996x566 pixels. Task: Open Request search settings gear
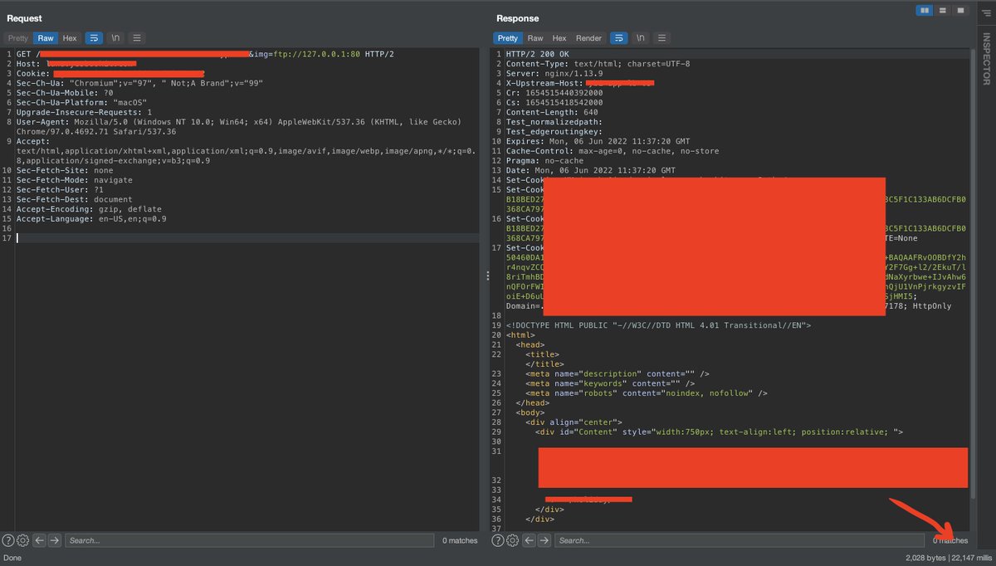point(23,540)
